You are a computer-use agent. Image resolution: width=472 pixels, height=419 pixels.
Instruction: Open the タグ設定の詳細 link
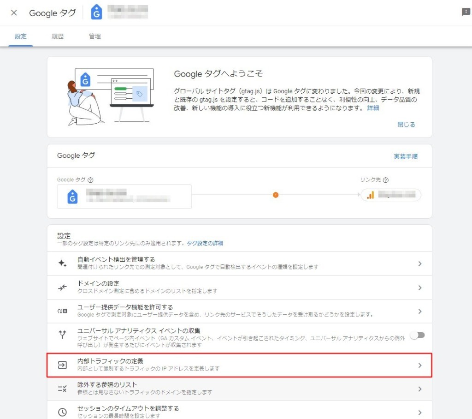point(205,243)
